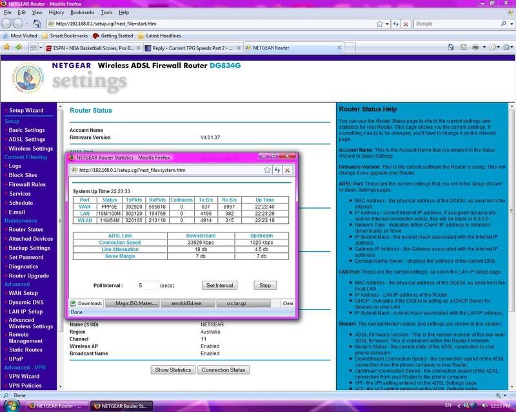Open the File menu
Screen dimensions: 516x412
[8, 12]
